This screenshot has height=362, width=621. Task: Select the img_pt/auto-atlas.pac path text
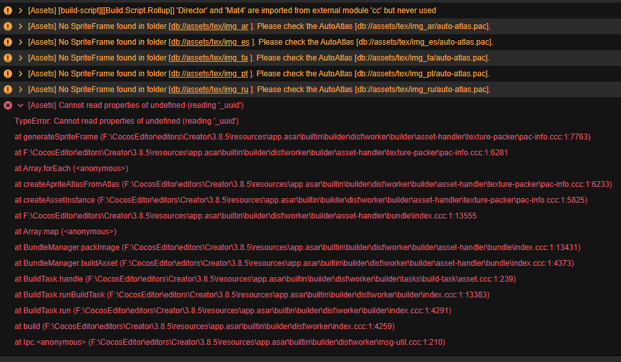422,74
